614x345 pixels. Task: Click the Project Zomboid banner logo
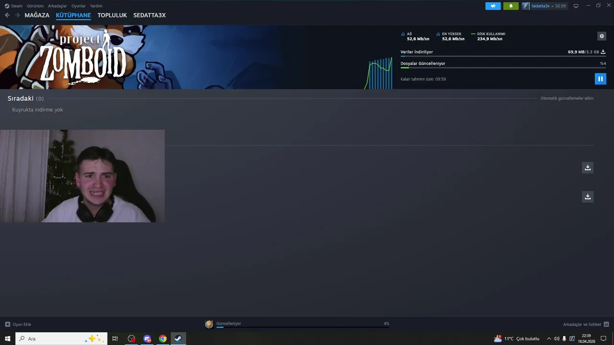click(x=83, y=58)
